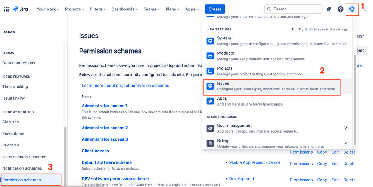Screen dimensions: 373x187
Task: Click the settings gear icon
Action: click(x=352, y=9)
